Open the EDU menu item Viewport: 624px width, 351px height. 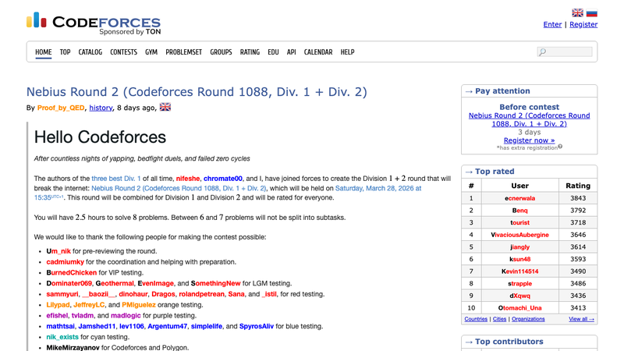coord(273,52)
